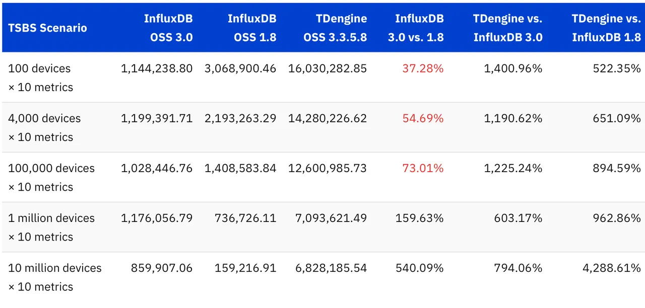Click the red 54.69% cell
The height and width of the screenshot is (308, 645).
423,118
